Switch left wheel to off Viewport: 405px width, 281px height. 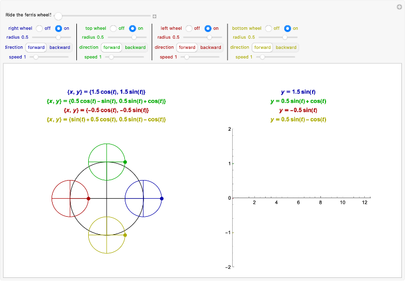pos(189,28)
